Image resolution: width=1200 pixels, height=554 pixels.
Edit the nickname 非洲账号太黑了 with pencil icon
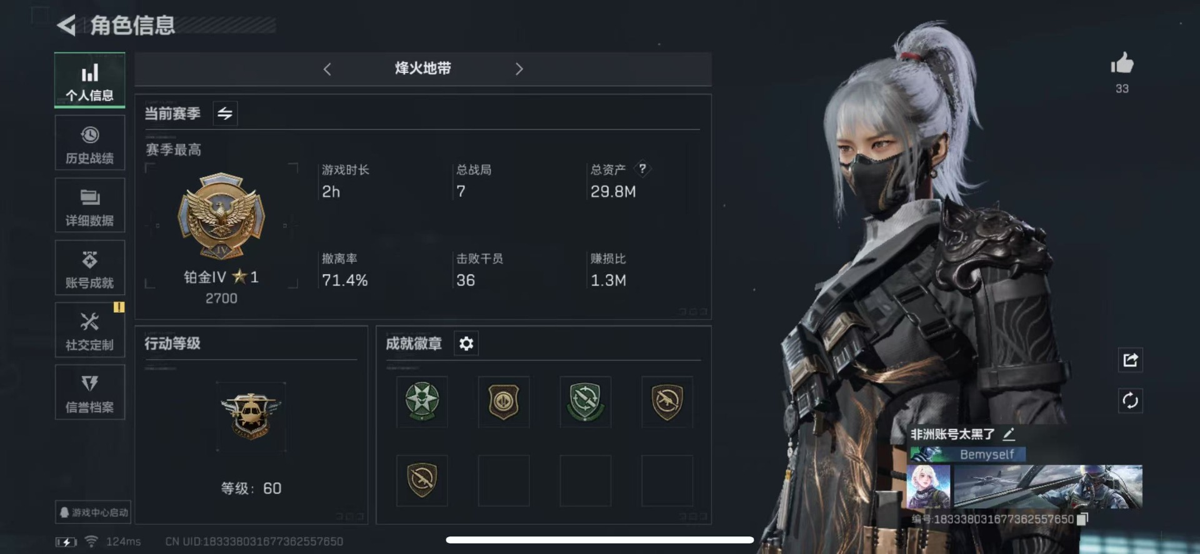coord(1008,434)
